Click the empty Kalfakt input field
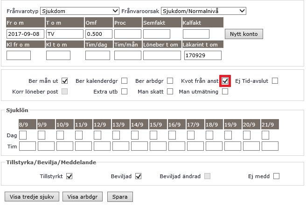This screenshot has width=306, height=207. (x=196, y=34)
